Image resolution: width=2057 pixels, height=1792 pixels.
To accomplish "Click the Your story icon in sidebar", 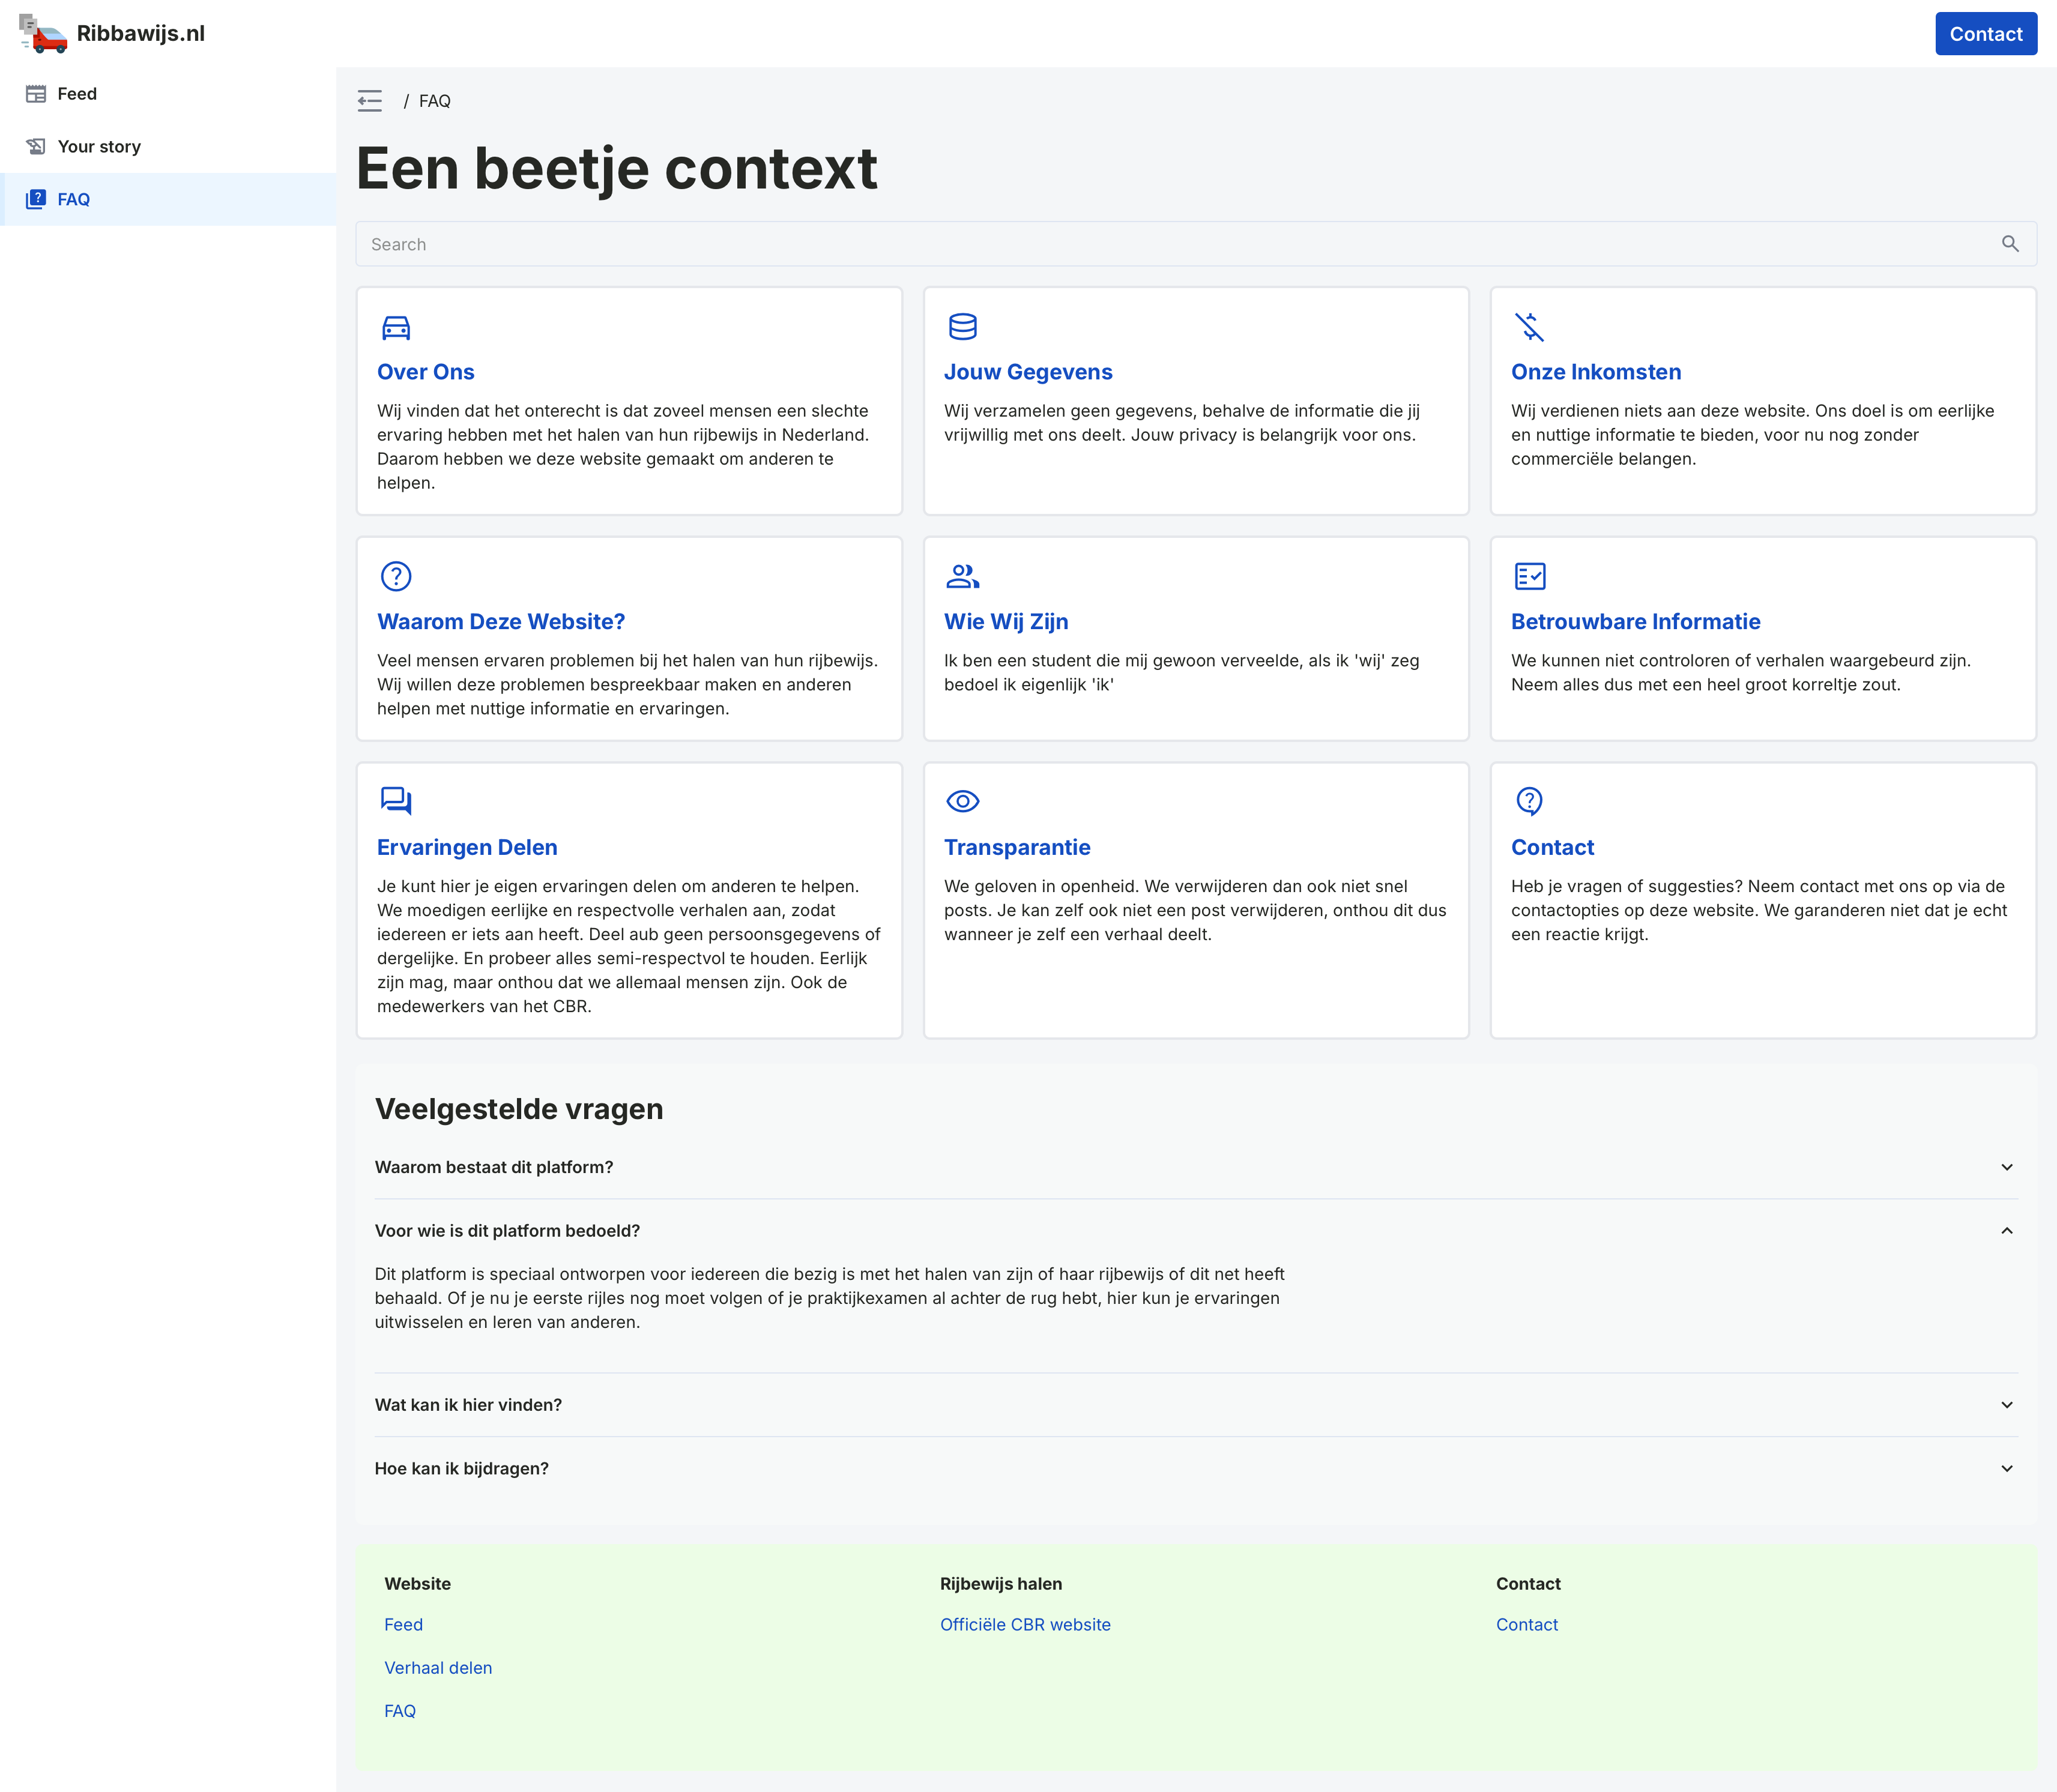I will pyautogui.click(x=36, y=146).
